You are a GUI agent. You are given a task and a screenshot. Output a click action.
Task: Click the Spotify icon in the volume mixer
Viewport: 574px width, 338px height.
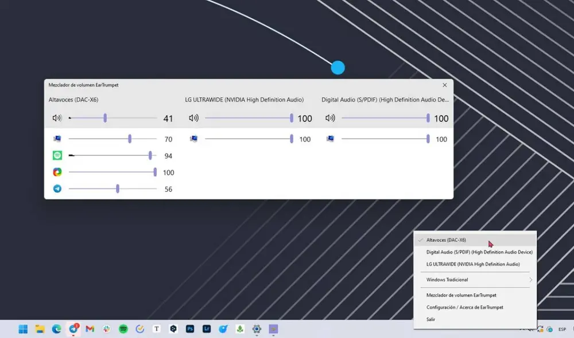tap(57, 155)
